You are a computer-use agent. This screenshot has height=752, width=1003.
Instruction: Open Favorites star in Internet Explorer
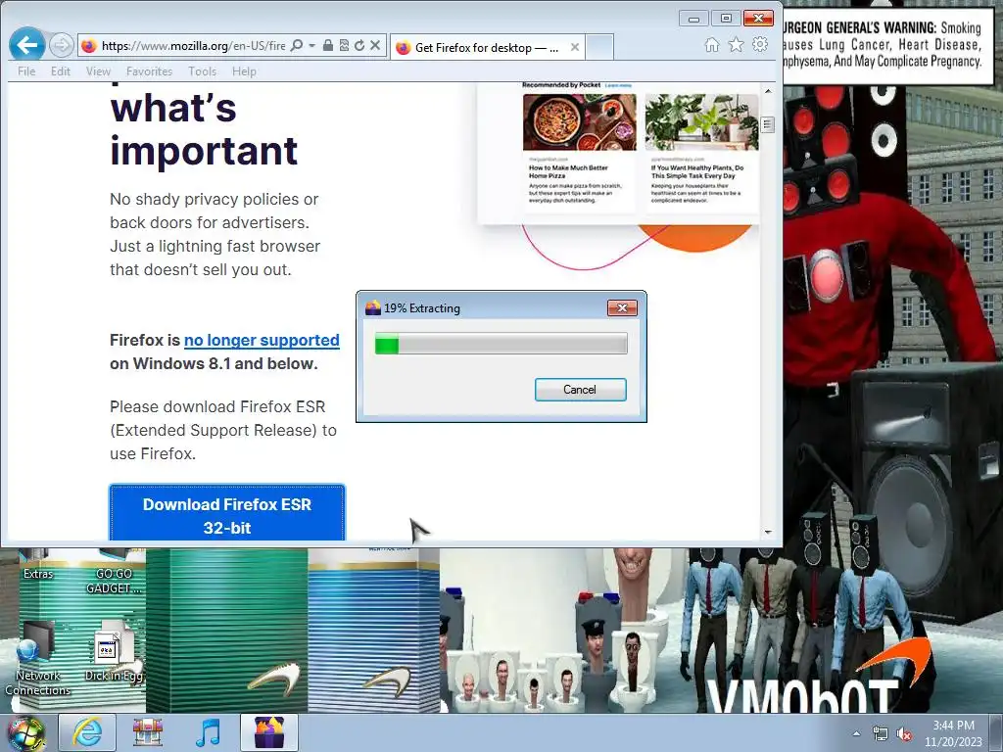(737, 45)
